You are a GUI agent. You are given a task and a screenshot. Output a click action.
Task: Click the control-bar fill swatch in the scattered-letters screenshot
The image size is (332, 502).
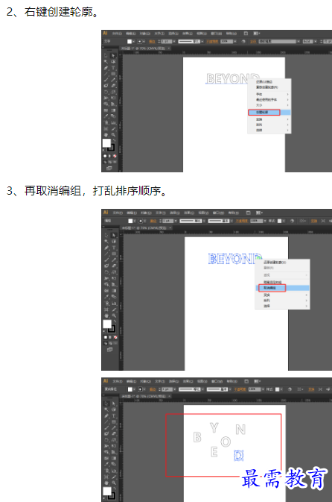[130, 389]
